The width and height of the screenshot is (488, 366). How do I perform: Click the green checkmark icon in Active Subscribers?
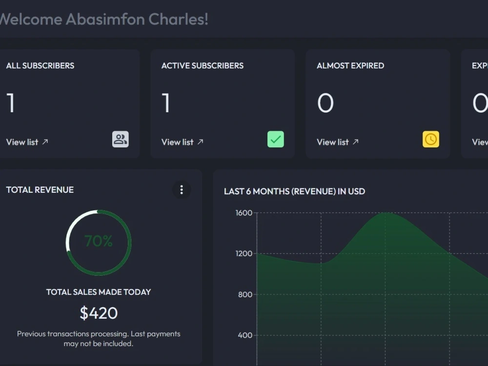point(276,139)
